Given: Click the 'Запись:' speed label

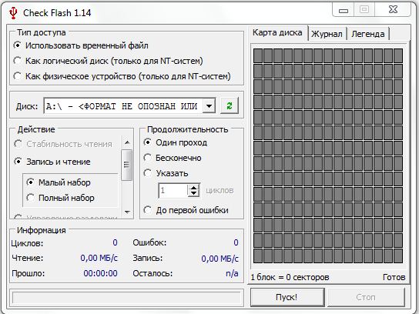Looking at the screenshot, I should (148, 258).
